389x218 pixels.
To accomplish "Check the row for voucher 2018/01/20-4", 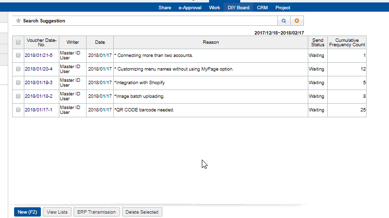I will click(18, 69).
